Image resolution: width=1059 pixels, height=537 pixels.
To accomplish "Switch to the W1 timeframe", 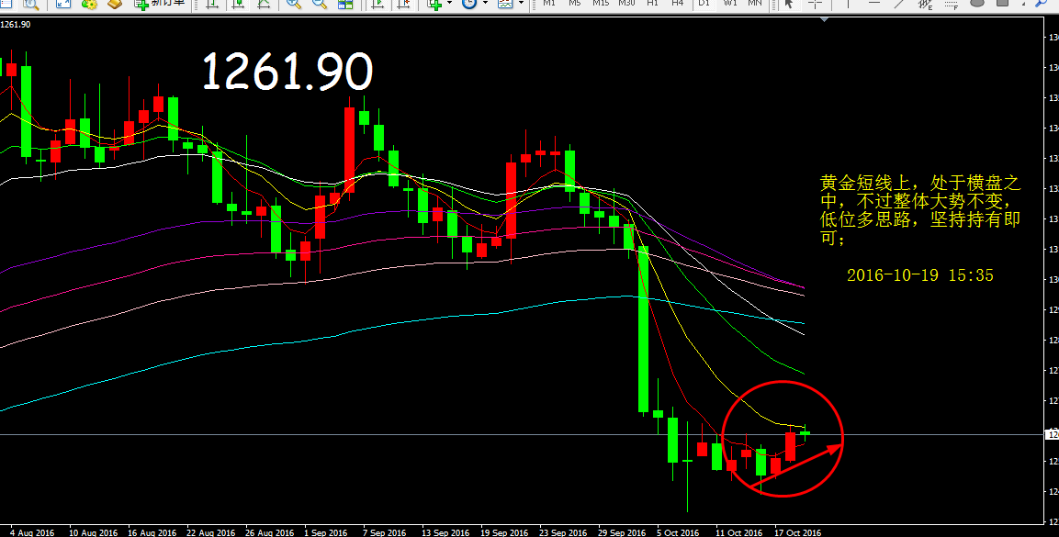I will click(729, 4).
